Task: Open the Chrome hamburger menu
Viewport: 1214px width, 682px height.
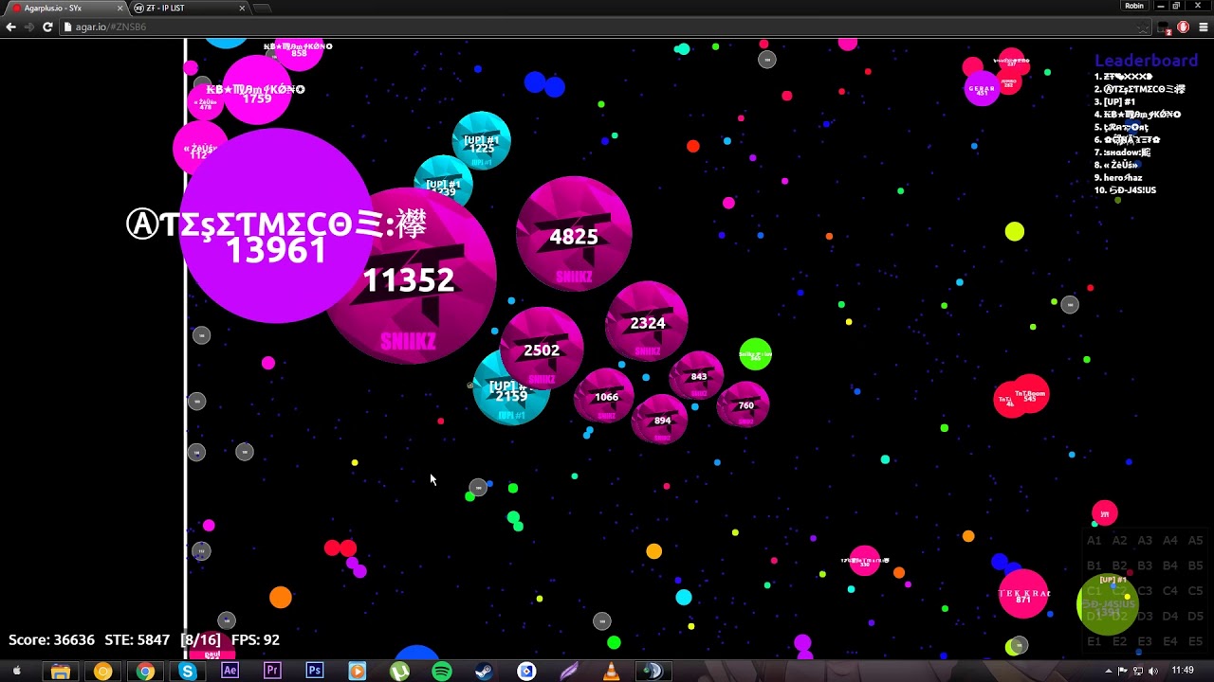Action: click(x=1204, y=27)
